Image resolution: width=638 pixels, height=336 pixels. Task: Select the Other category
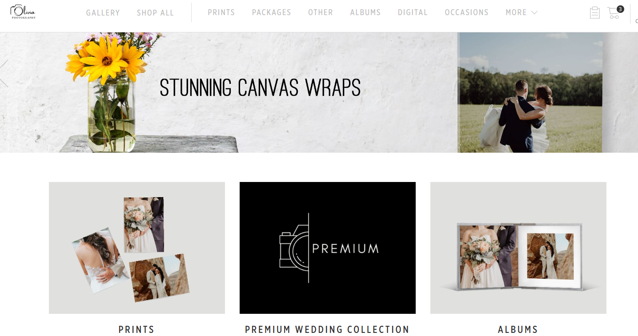click(x=321, y=12)
